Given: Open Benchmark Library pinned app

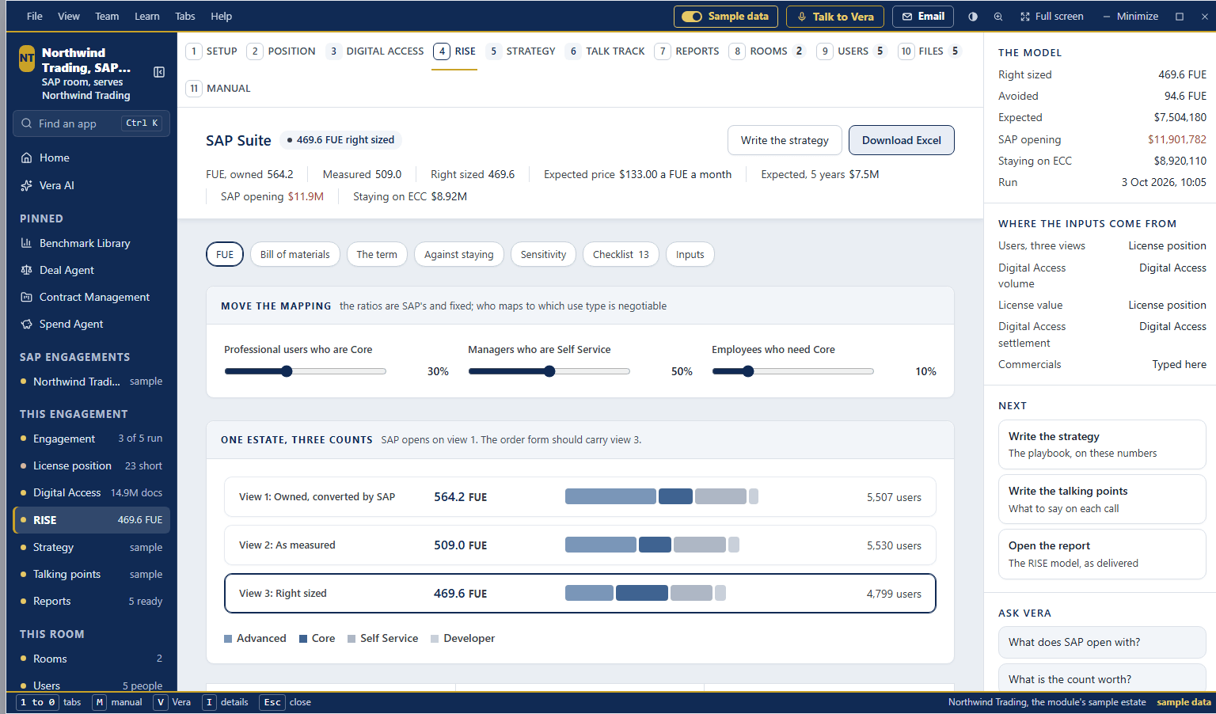Looking at the screenshot, I should [x=92, y=243].
